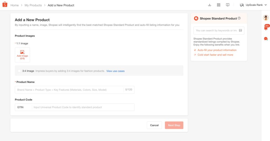Screen dimensions: 270x141
Task: Click the user avatar in right sidebar
Action: 266,18
